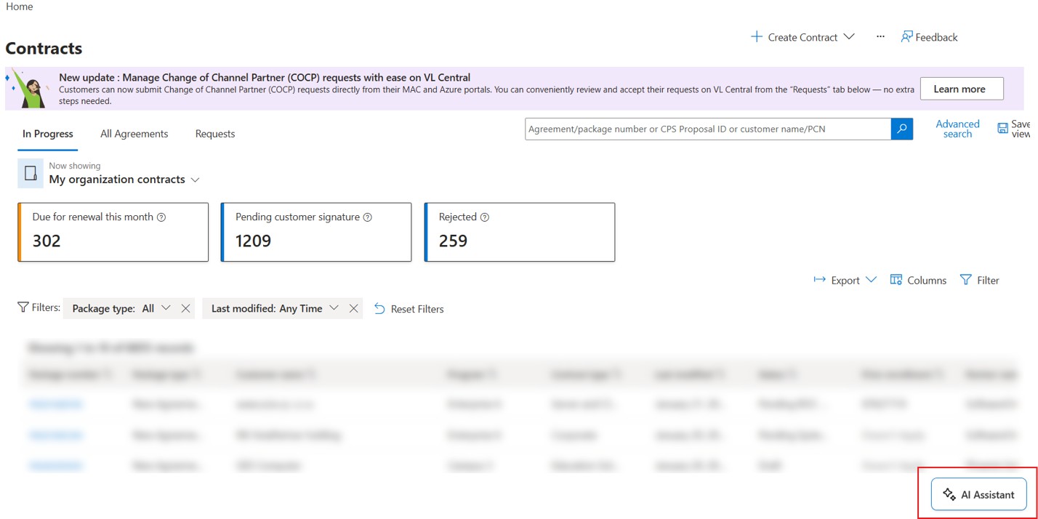
Task: Click the funnel icon beside the Filter button
Action: [965, 280]
